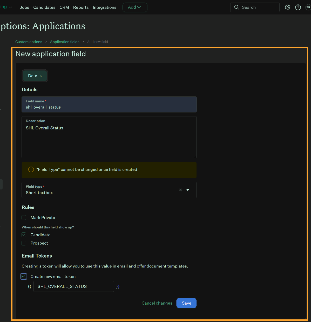Viewport: 311px width, 322px height.
Task: Click the Cancel changes link
Action: click(x=157, y=303)
